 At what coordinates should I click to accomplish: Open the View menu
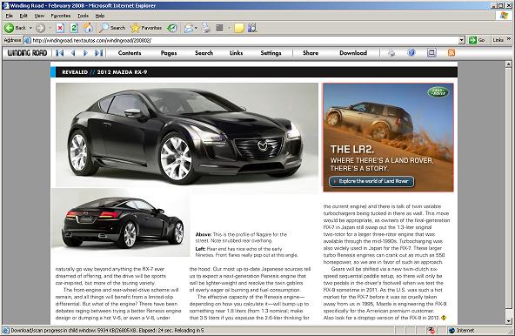pos(39,16)
